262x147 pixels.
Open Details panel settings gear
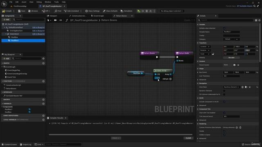pyautogui.click(x=259, y=20)
